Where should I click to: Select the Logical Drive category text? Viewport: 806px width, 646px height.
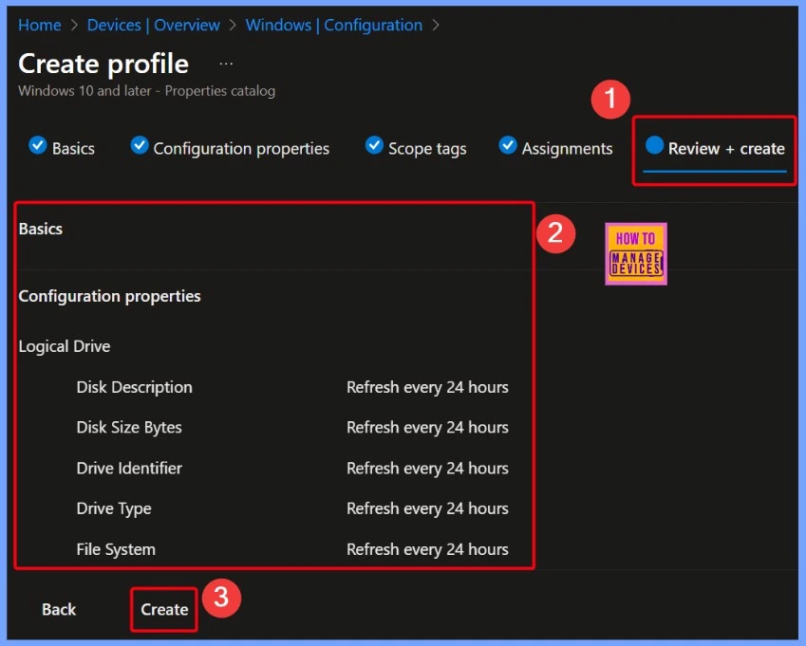pos(65,346)
